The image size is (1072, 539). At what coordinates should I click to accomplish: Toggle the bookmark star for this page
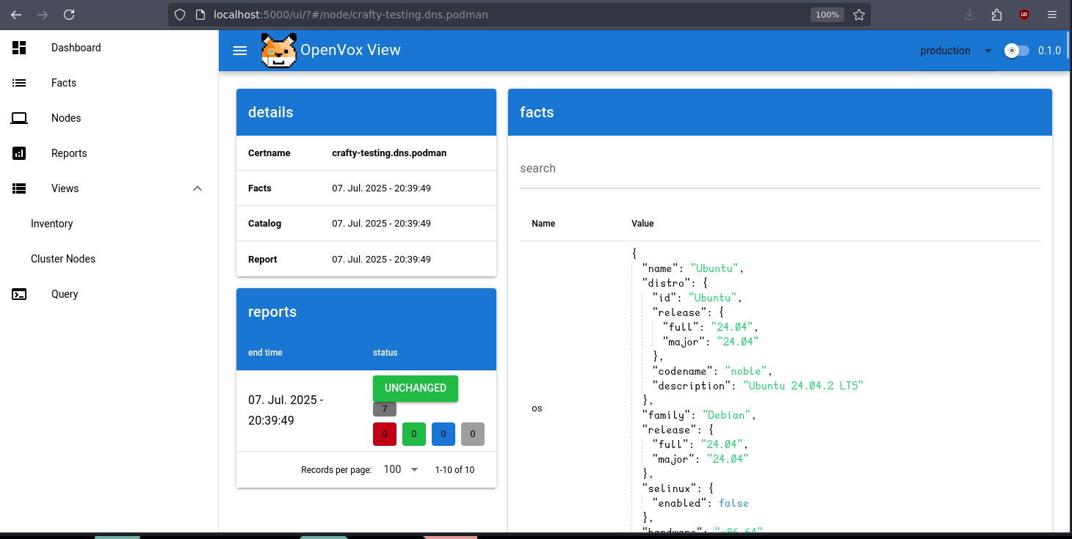coord(858,14)
